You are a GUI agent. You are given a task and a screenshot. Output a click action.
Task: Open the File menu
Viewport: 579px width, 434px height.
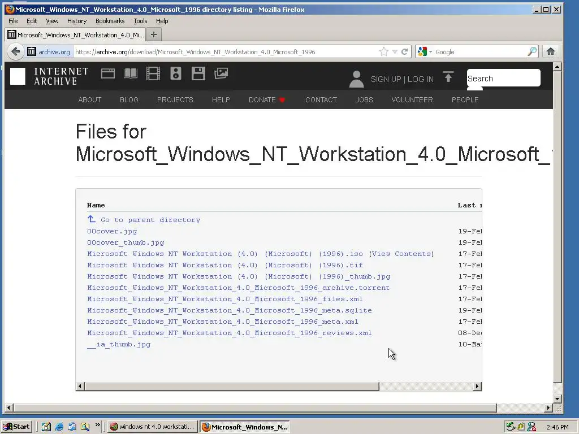13,21
